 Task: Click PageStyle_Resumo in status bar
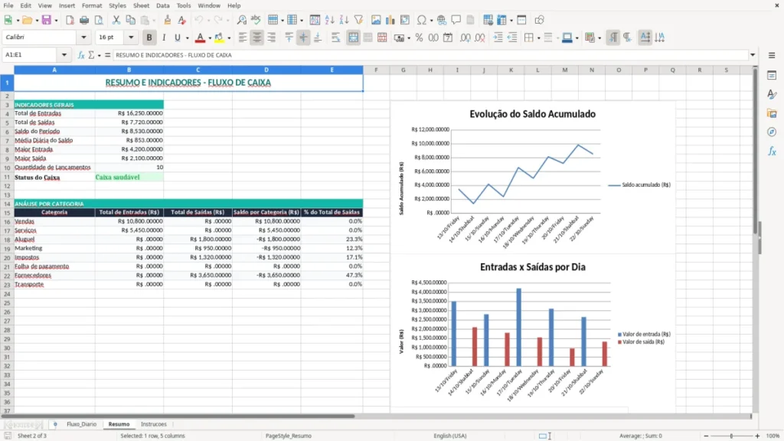click(289, 436)
